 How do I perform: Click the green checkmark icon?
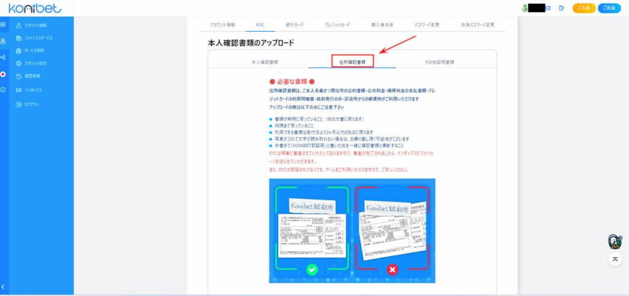[x=311, y=270]
